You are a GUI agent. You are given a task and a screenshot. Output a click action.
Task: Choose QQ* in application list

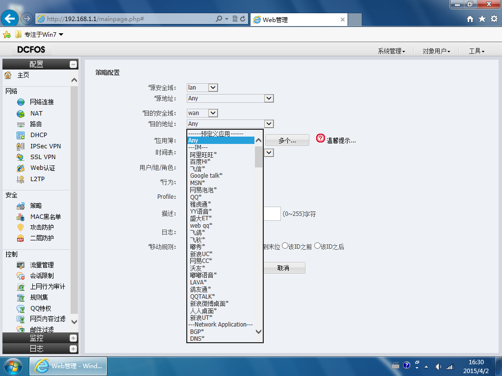click(x=196, y=197)
